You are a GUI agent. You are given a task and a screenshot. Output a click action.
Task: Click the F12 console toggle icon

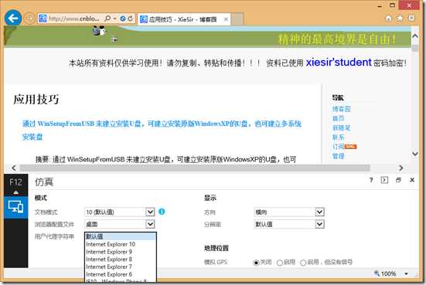[384, 180]
